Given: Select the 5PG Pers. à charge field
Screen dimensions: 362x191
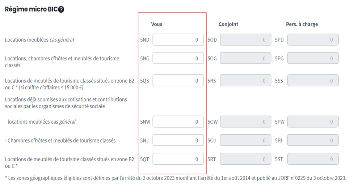Looking at the screenshot, I should coord(313,58).
